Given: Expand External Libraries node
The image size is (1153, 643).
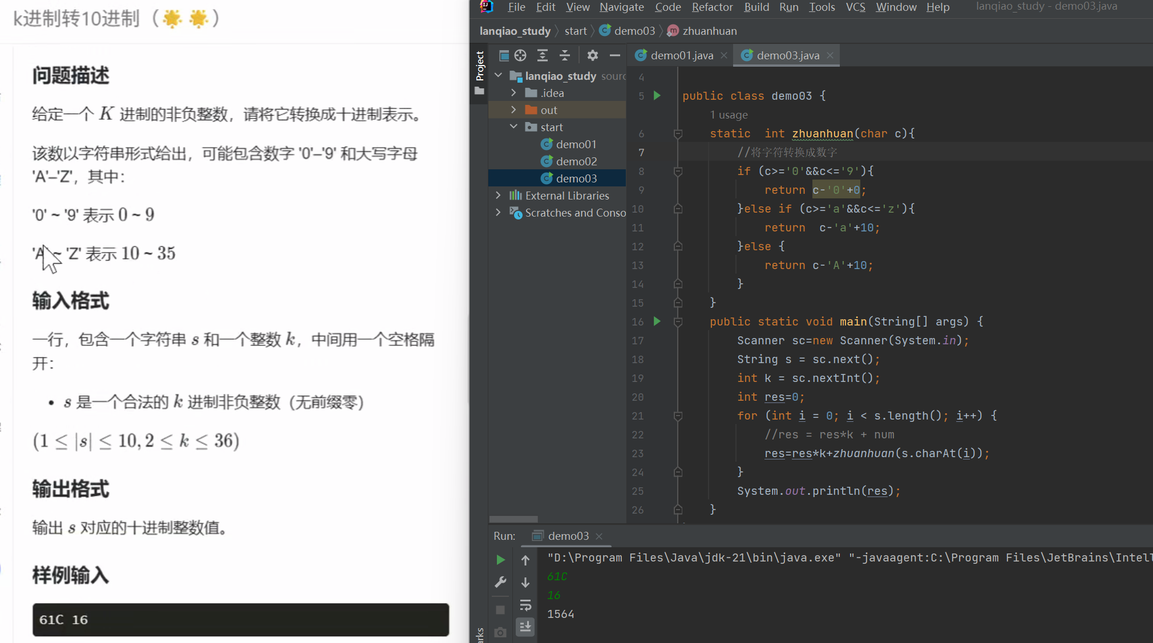Looking at the screenshot, I should (499, 196).
